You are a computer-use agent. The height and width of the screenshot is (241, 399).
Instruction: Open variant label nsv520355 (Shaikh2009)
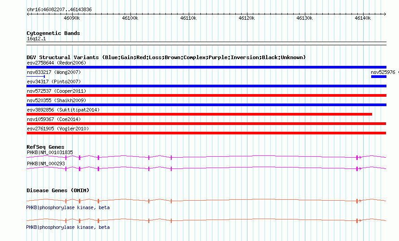point(56,100)
